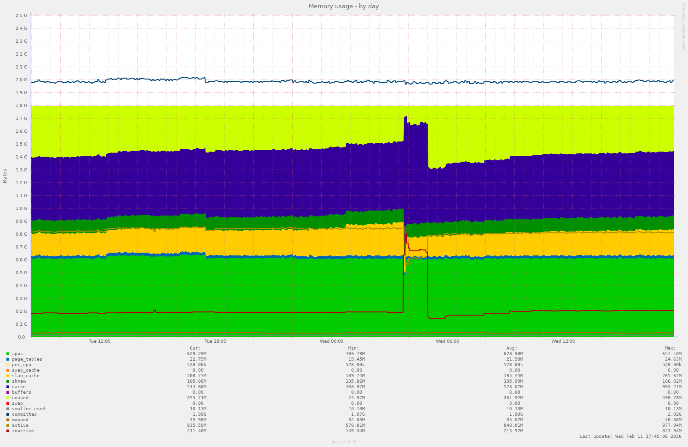Click the pale yellow per_cpu color swatch
Image resolution: width=688 pixels, height=447 pixels.
coord(7,364)
